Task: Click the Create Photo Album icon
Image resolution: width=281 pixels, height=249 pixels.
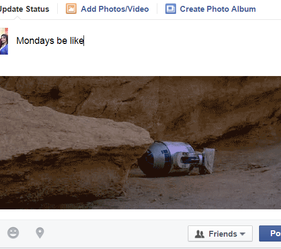Action: click(x=170, y=9)
